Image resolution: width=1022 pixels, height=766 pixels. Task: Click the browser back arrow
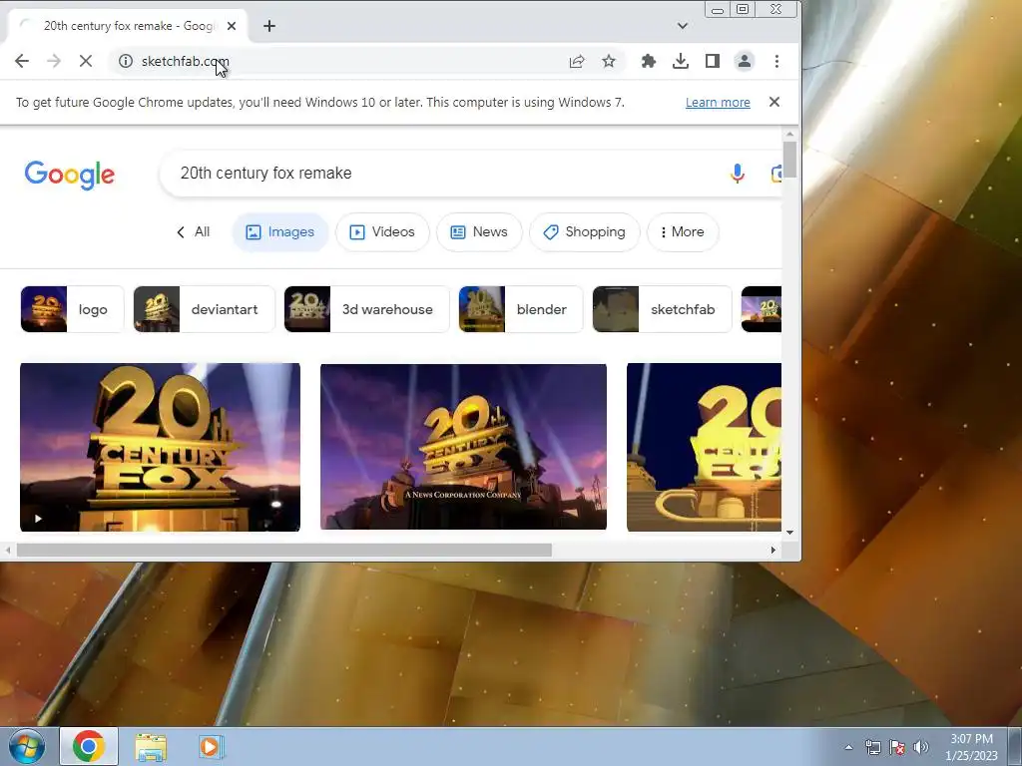(22, 61)
